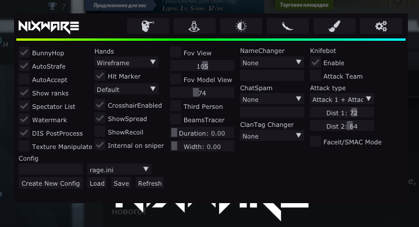Click the Save config button

[121, 183]
